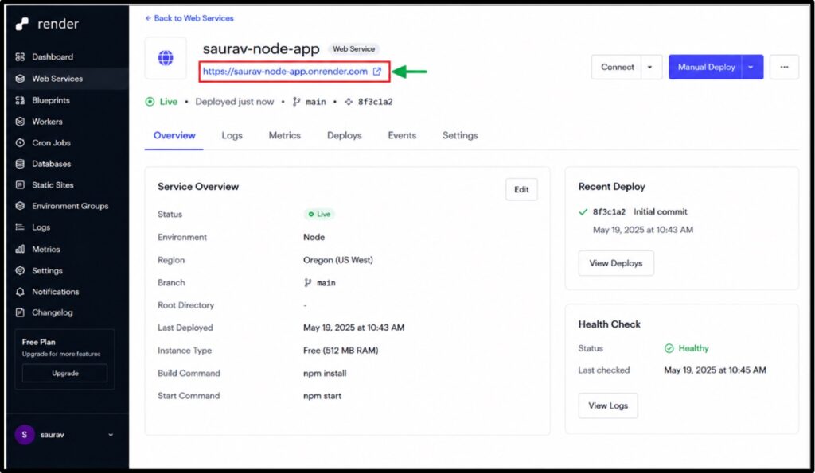Click the Render logo icon
The image size is (815, 473).
click(x=21, y=24)
